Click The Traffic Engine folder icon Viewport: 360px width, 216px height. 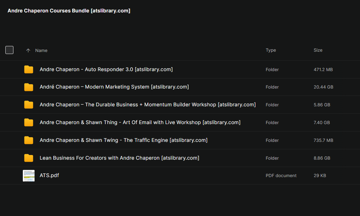tap(29, 140)
